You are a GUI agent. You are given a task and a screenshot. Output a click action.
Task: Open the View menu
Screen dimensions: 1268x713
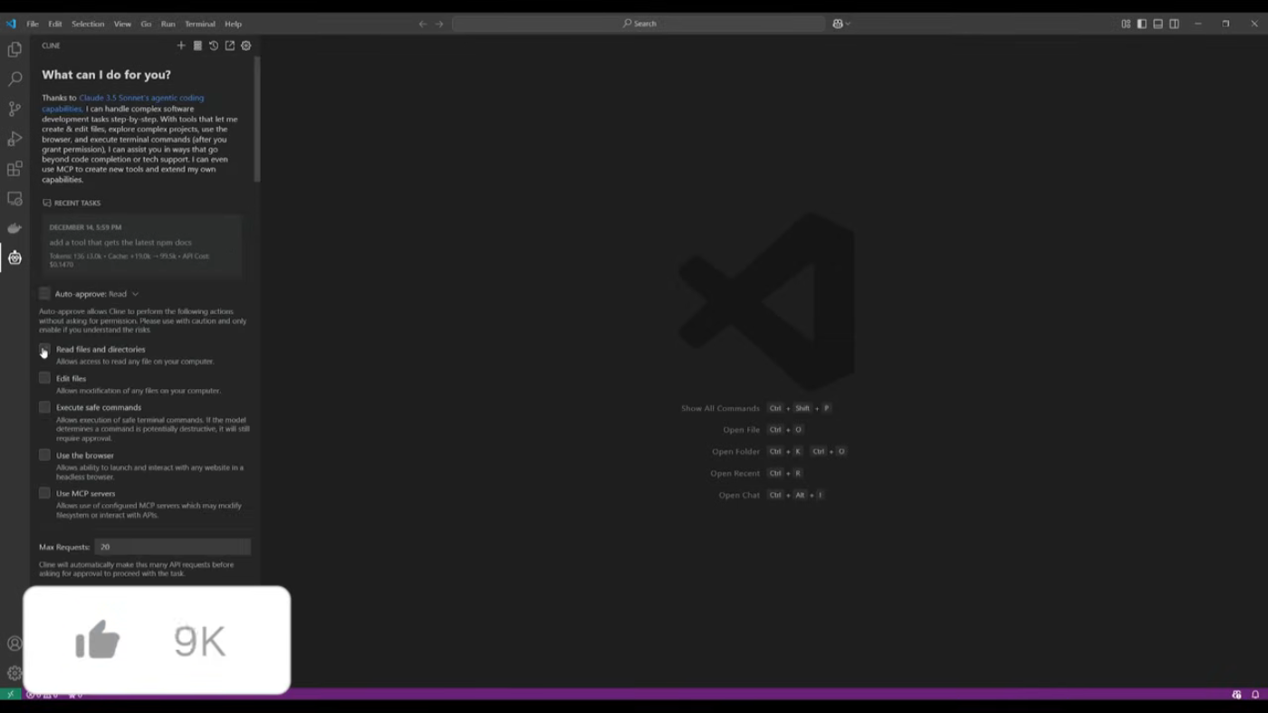(122, 24)
